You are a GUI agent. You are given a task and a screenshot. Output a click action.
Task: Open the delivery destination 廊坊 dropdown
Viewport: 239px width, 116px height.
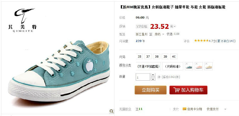pyautogui.click(x=159, y=34)
